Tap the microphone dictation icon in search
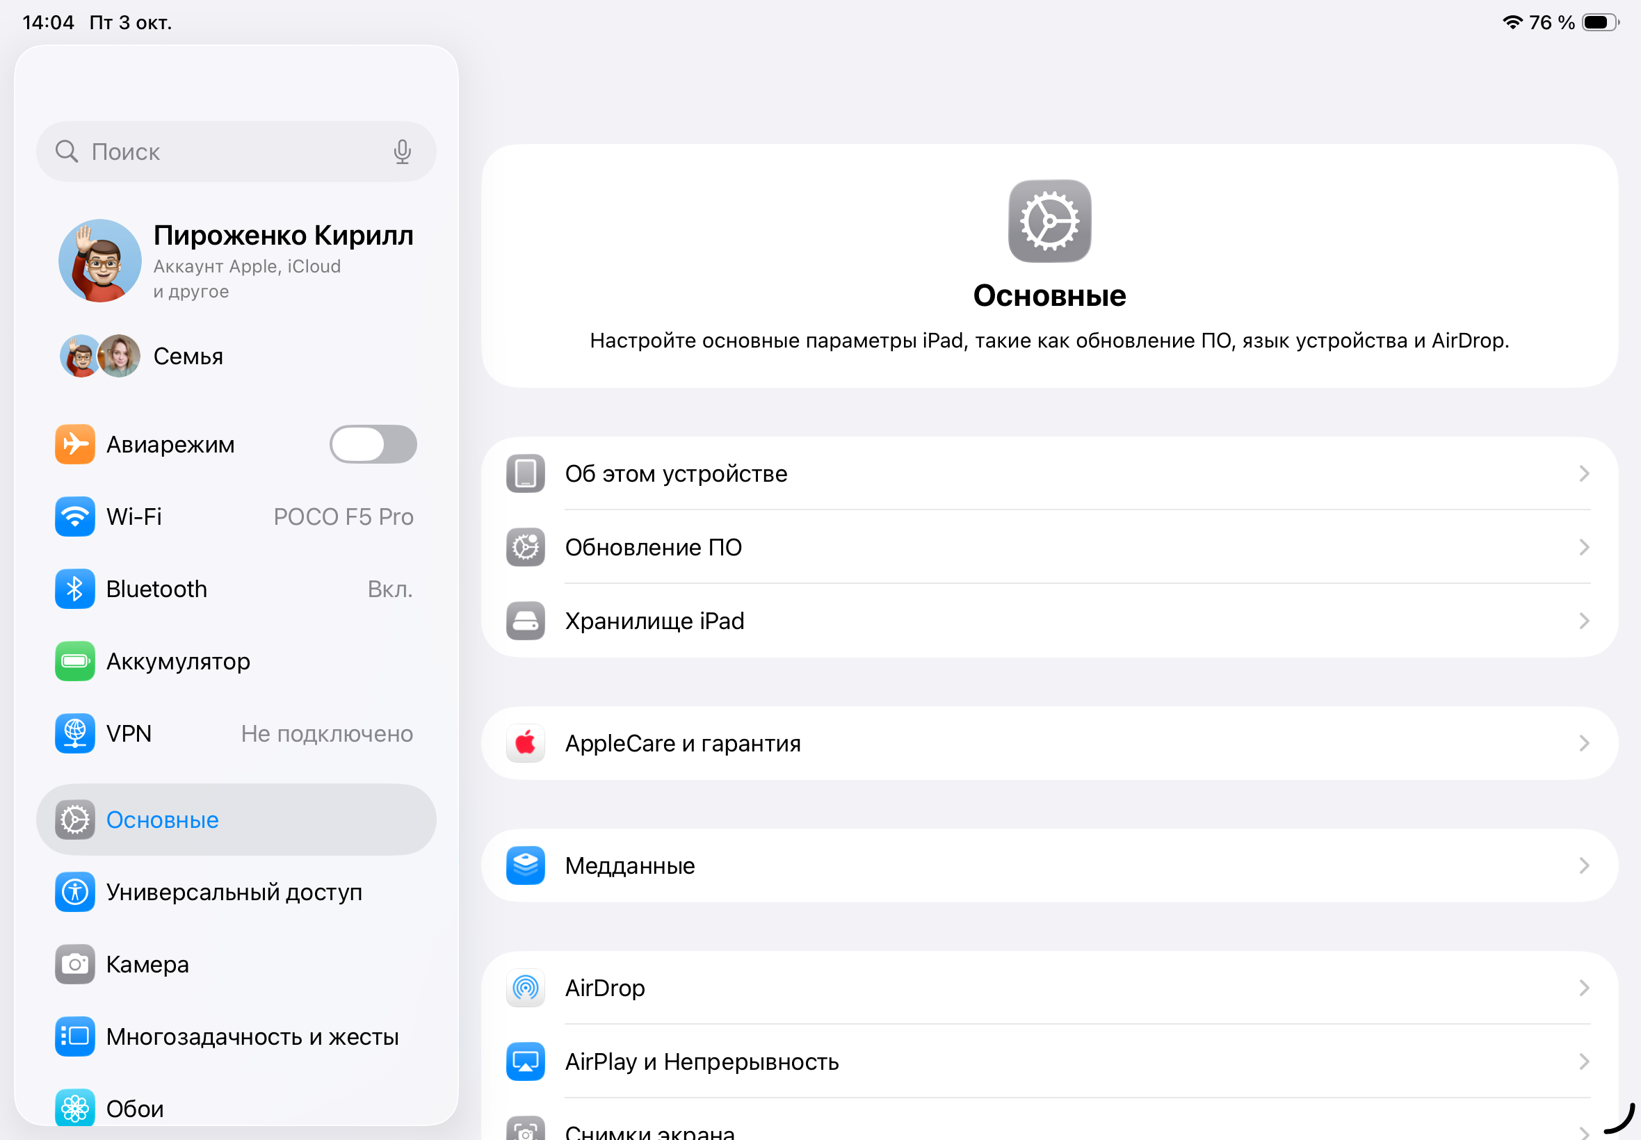 (402, 152)
